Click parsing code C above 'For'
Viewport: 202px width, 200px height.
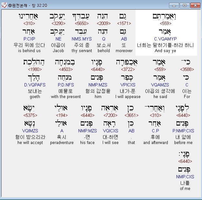pyautogui.click(x=187, y=85)
